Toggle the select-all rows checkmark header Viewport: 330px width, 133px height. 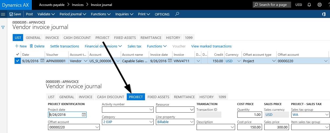18,54
